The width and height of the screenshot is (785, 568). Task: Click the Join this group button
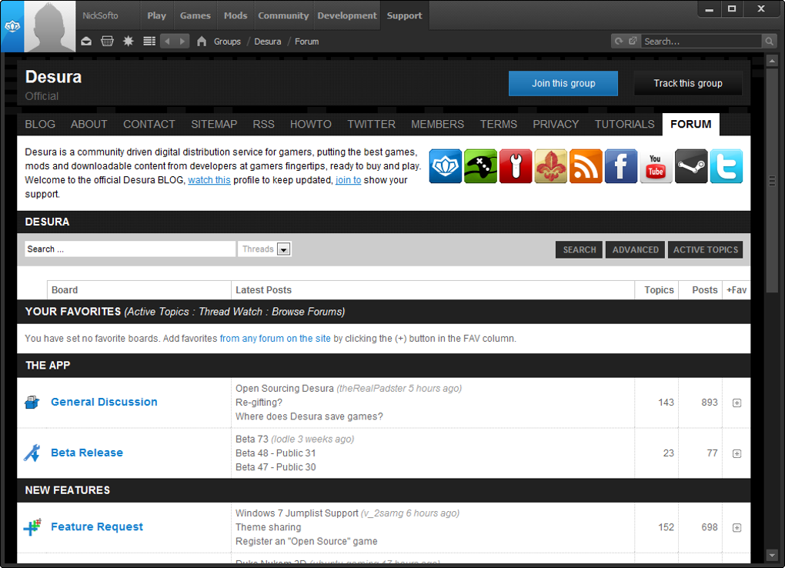[x=563, y=83]
